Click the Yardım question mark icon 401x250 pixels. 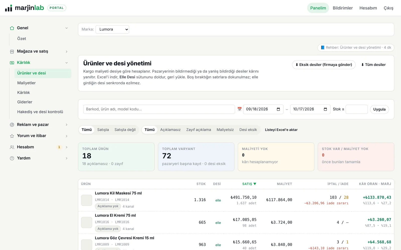pyautogui.click(x=12, y=158)
